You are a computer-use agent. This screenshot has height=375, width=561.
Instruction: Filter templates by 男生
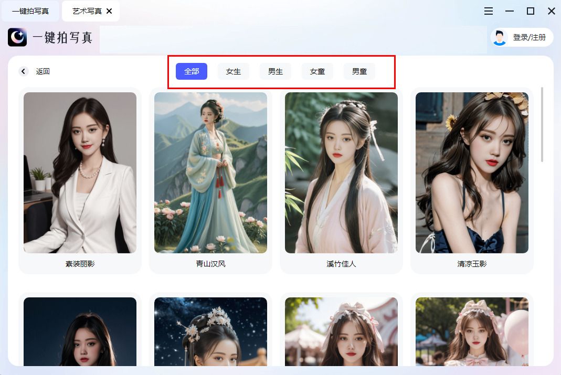tap(276, 71)
